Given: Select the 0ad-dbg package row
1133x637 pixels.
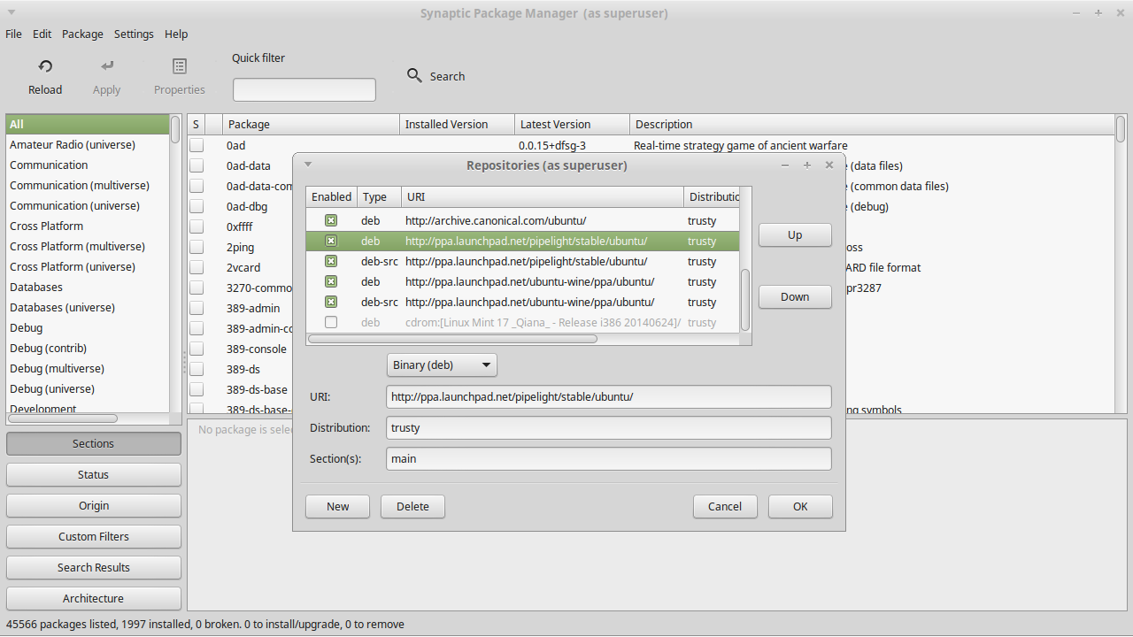Looking at the screenshot, I should point(240,206).
